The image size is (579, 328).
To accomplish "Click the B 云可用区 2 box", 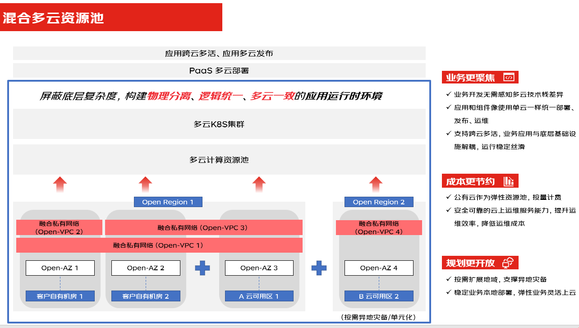I will pos(379,296).
